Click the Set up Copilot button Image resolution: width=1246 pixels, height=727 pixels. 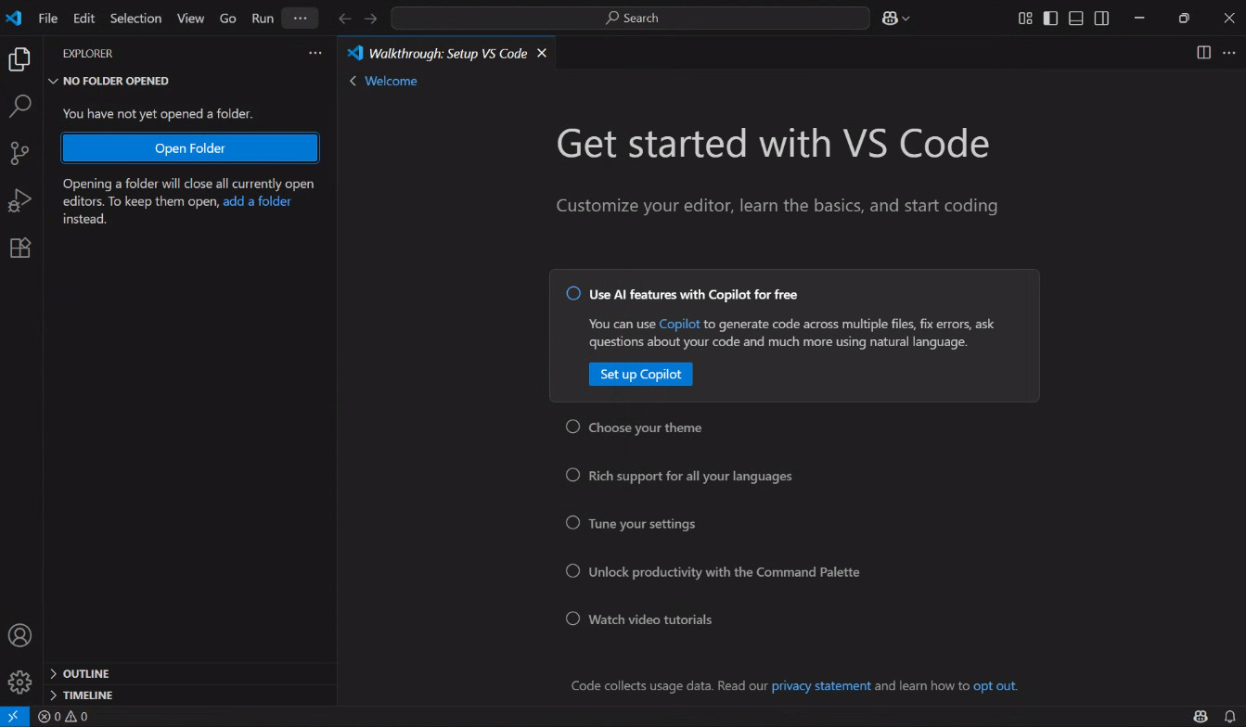coord(640,374)
